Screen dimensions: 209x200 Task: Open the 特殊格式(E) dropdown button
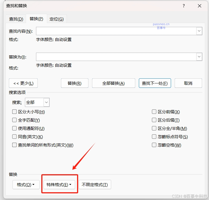(x=59, y=184)
